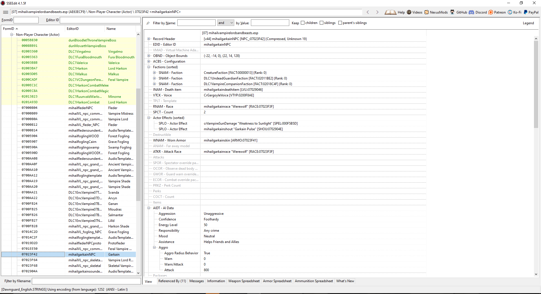This screenshot has width=541, height=294.
Task: Open the Discord link icon
Action: [471, 12]
